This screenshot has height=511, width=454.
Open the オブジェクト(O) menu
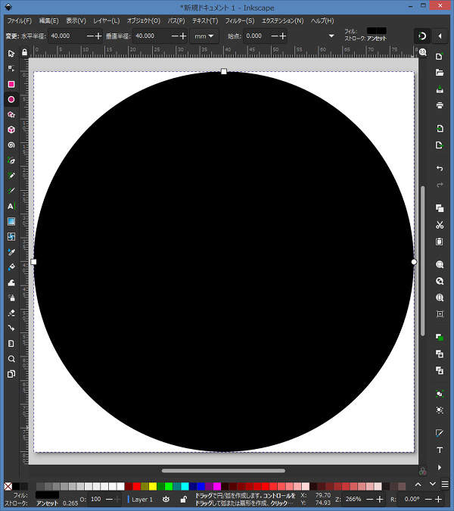coord(144,20)
